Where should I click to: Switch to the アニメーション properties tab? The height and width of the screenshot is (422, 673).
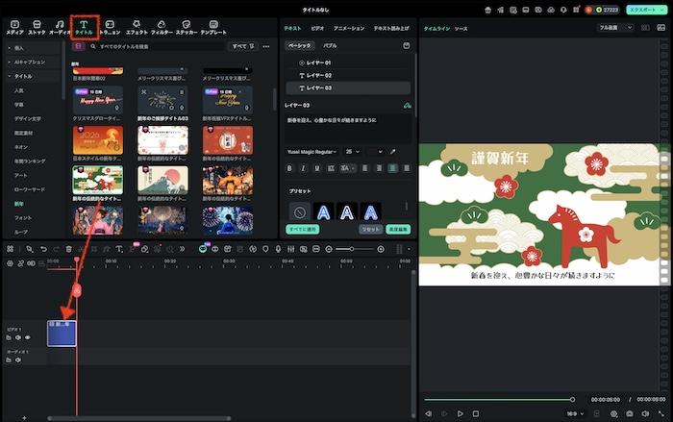click(349, 28)
